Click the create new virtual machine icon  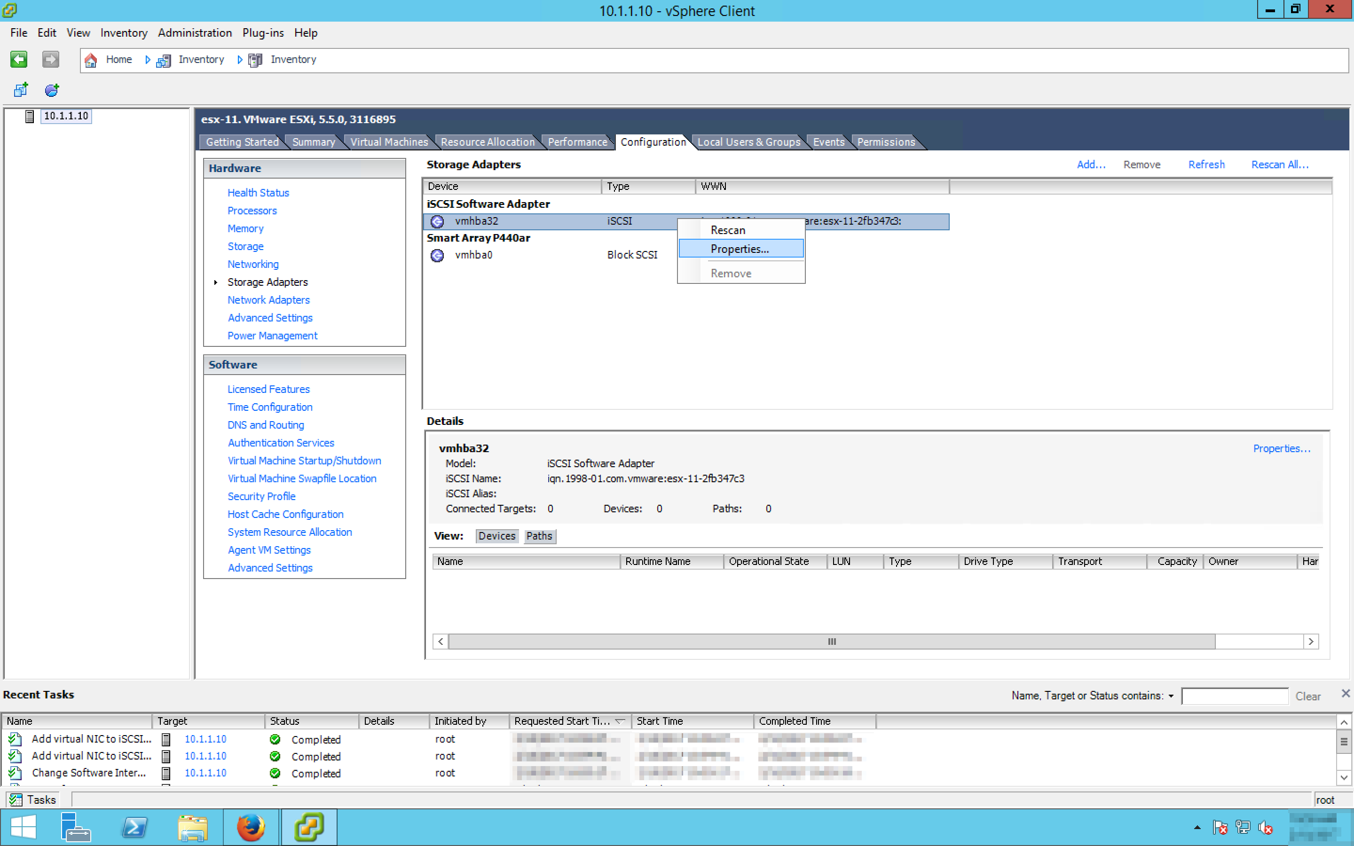[21, 89]
